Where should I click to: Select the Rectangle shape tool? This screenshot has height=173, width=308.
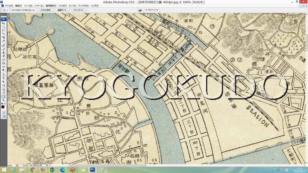[x=4, y=85]
